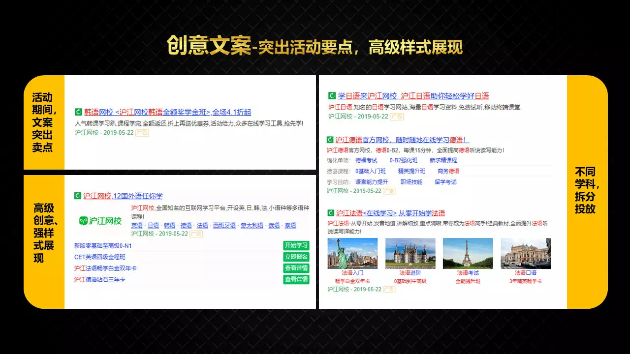The image size is (630, 354).
Task: Click the 法语口语 caption link
Action: (x=526, y=273)
